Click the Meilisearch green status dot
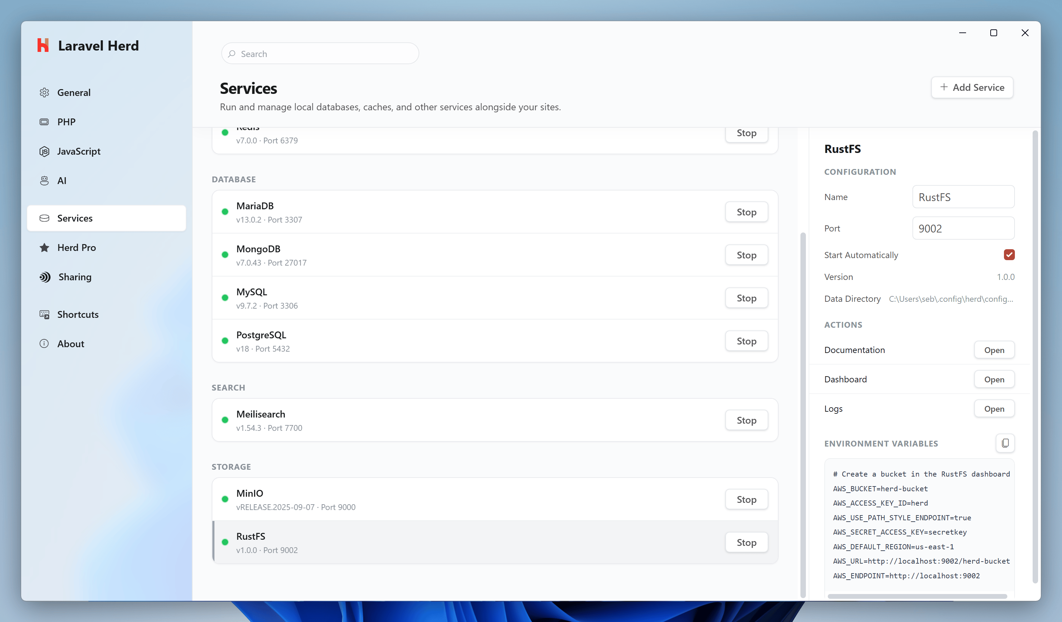Screen dimensions: 1062x622 (x=225, y=420)
